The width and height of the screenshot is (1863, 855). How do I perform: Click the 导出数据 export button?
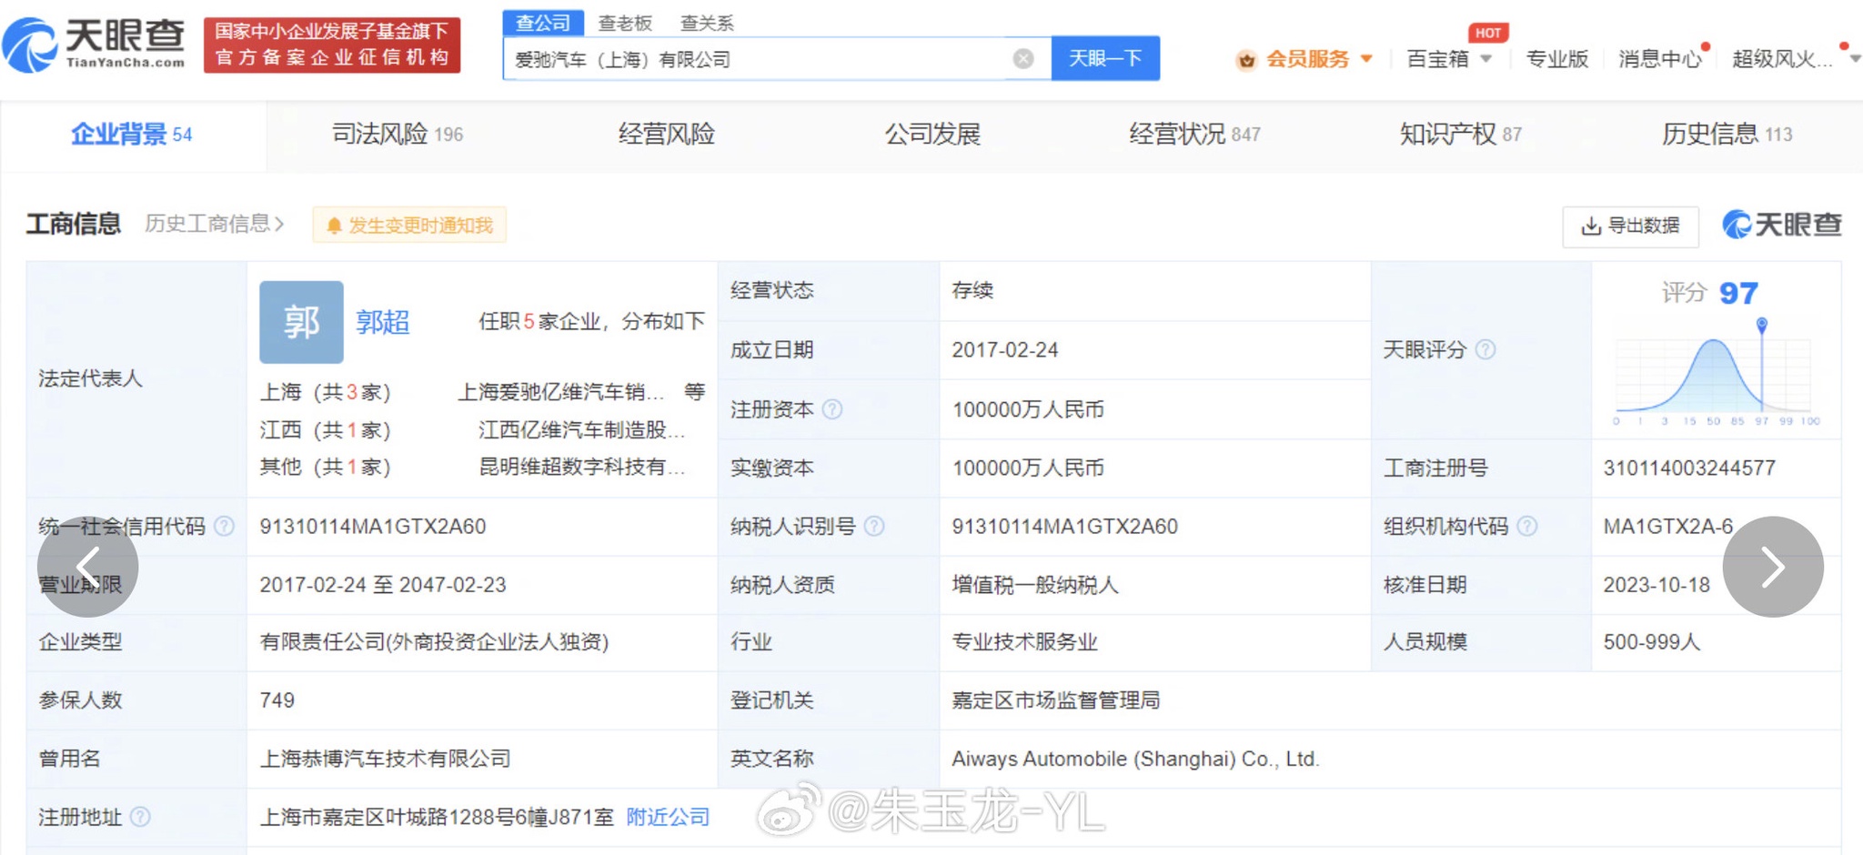tap(1630, 226)
